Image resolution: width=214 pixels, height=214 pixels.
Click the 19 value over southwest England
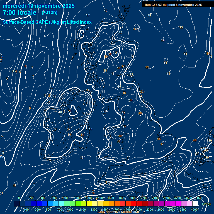120,136
